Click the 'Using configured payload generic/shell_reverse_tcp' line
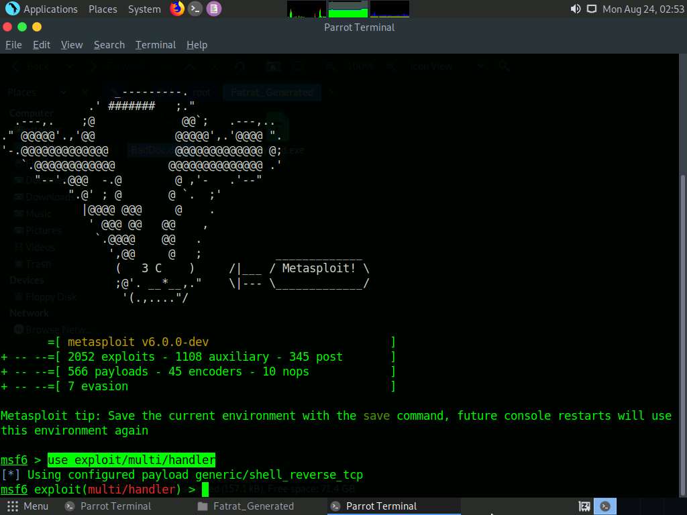 (x=182, y=475)
